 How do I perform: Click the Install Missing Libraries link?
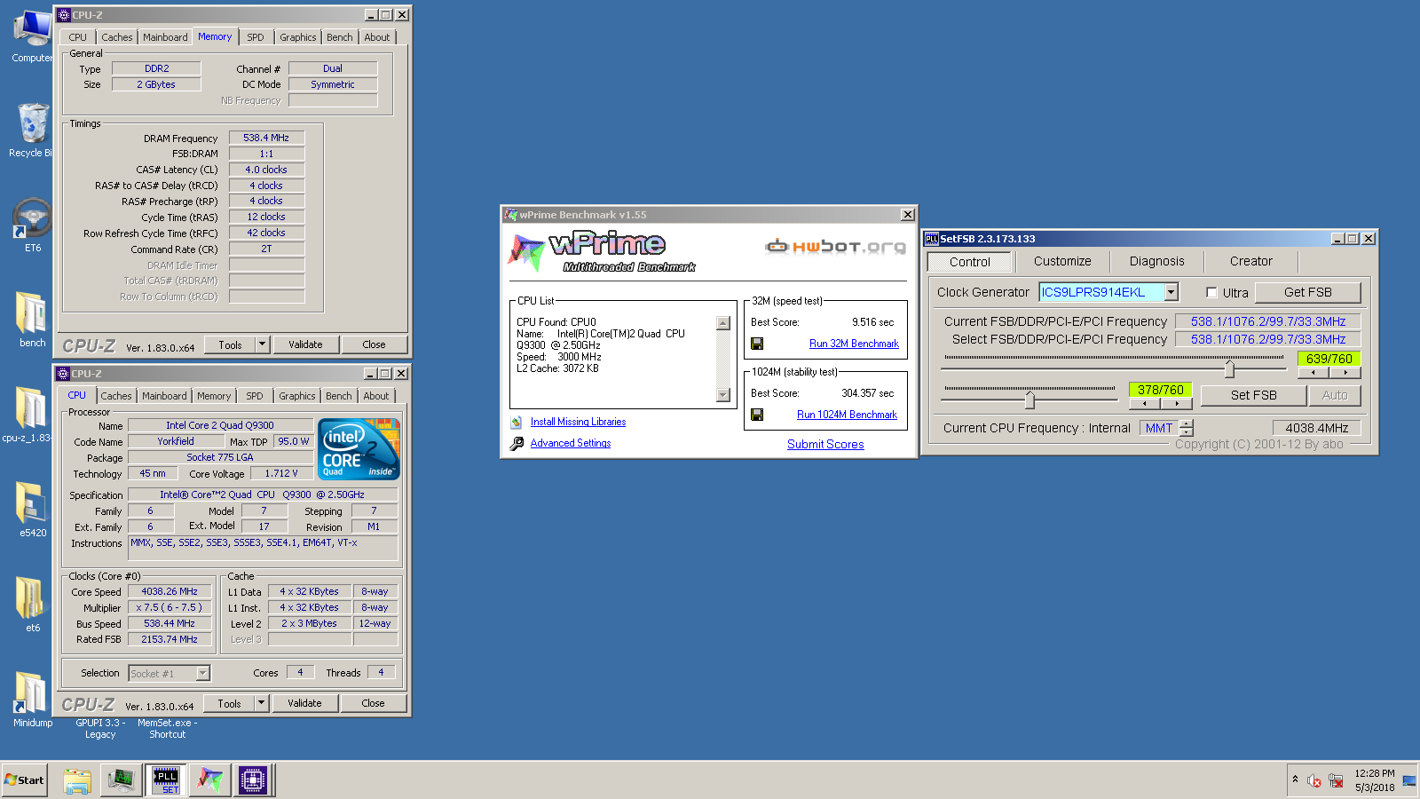click(x=578, y=423)
